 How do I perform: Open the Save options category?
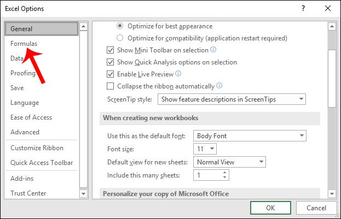coord(17,88)
